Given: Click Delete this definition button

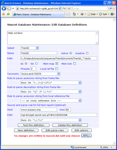Looking at the screenshot, I should pyautogui.click(x=70, y=125).
